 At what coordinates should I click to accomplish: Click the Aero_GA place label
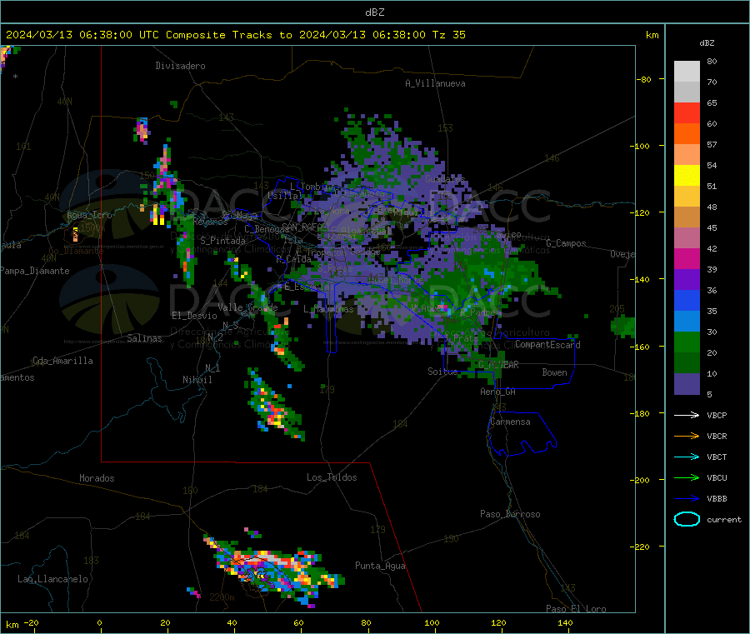pos(498,392)
